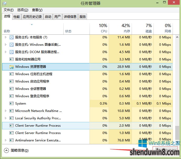Select Windows 任务的主机进程 row name
This screenshot has height=159, width=181.
tap(34, 74)
